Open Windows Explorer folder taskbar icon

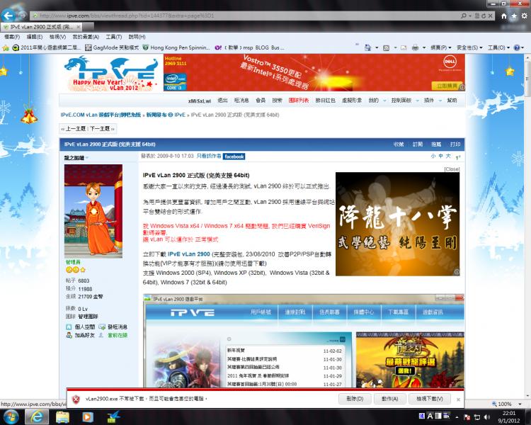click(x=62, y=417)
